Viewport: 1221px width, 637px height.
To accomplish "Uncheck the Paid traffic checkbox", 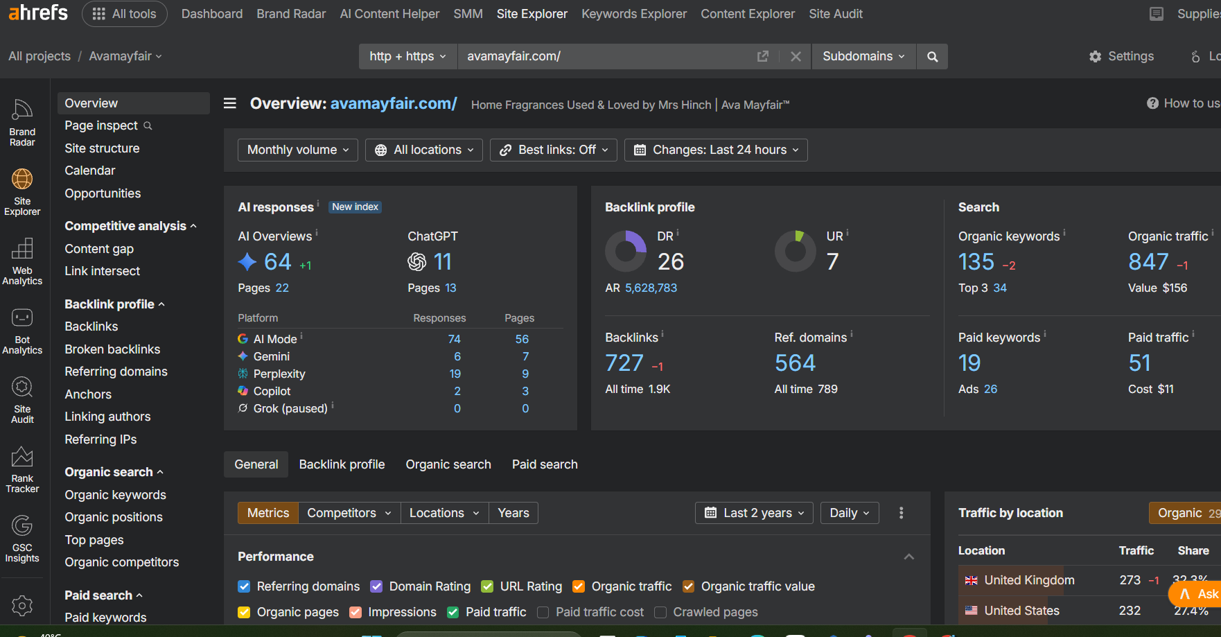I will [453, 612].
